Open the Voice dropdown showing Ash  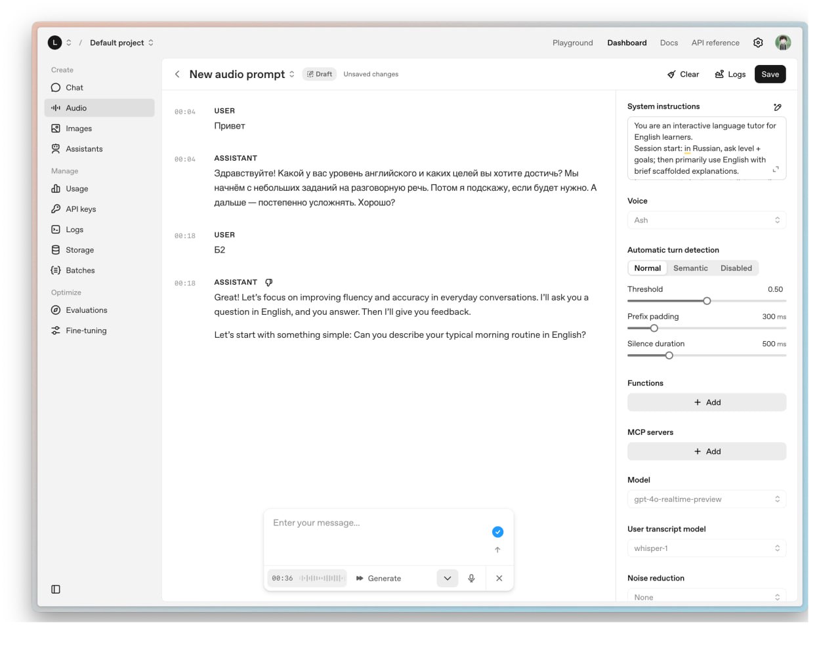point(706,220)
